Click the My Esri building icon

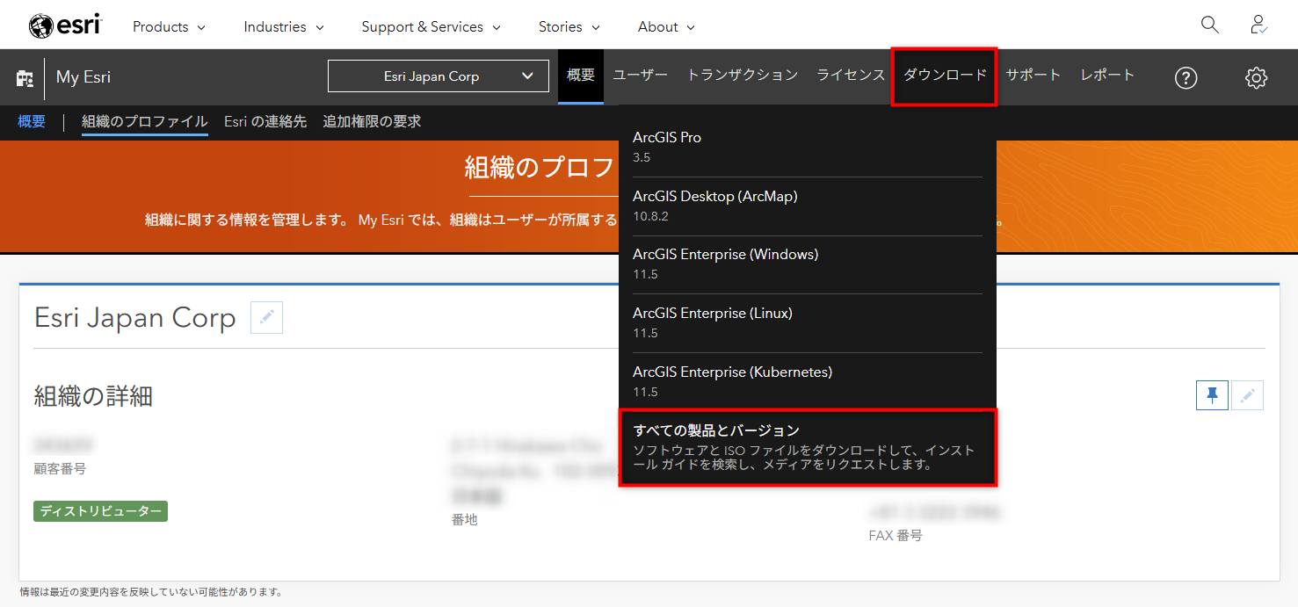tap(25, 77)
